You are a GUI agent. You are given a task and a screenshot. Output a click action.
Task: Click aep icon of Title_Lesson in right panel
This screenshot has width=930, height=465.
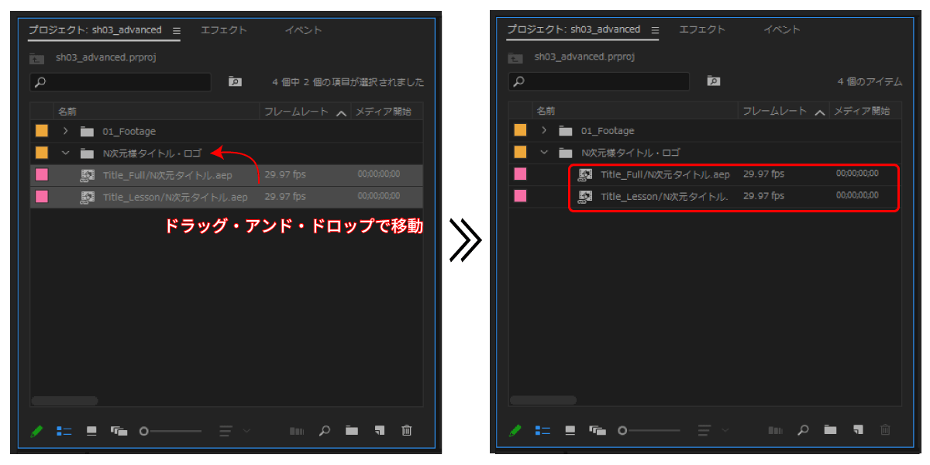(x=586, y=196)
